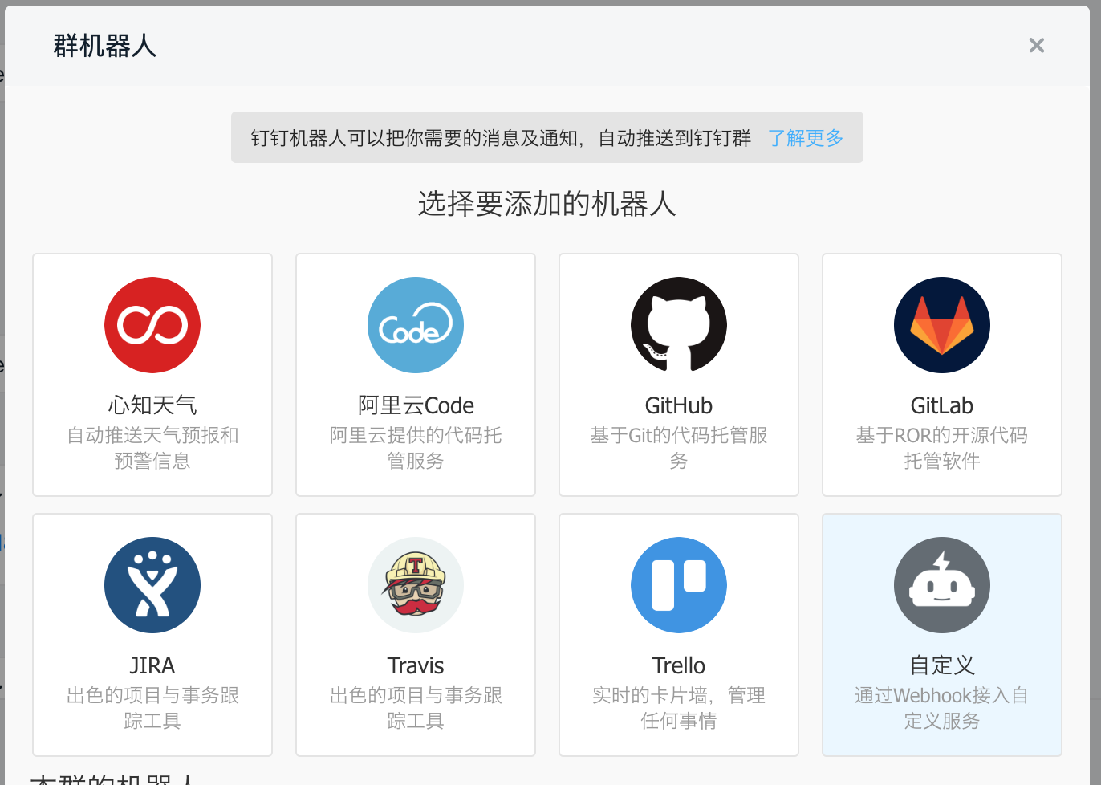
Task: Click description 通过Webhook接入自定义服务
Action: tap(942, 708)
